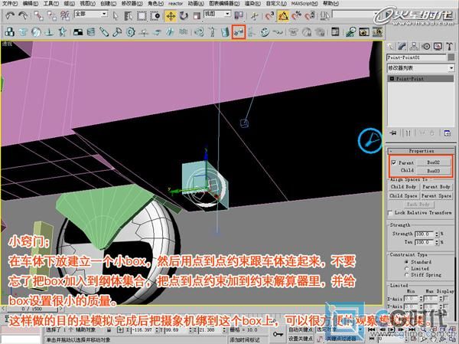The image size is (459, 344).
Task: Open the Hierarchy command panel tab
Action: pos(414,46)
